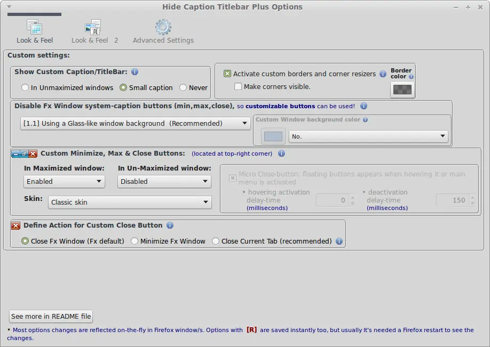This screenshot has height=347, width=490.
Task: Open the 'In Maximized window' Enabled dropdown
Action: [x=64, y=181]
